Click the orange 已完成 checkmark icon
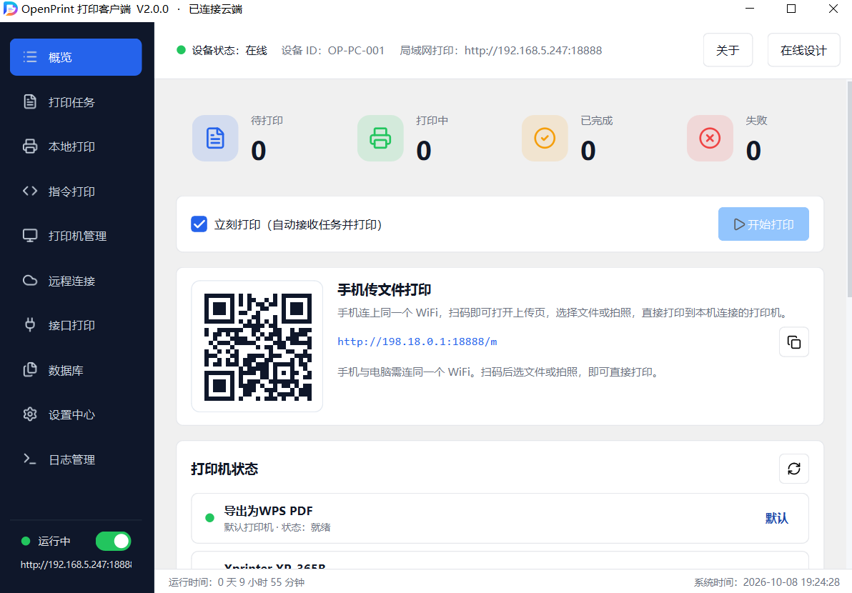This screenshot has width=852, height=593. pyautogui.click(x=545, y=138)
